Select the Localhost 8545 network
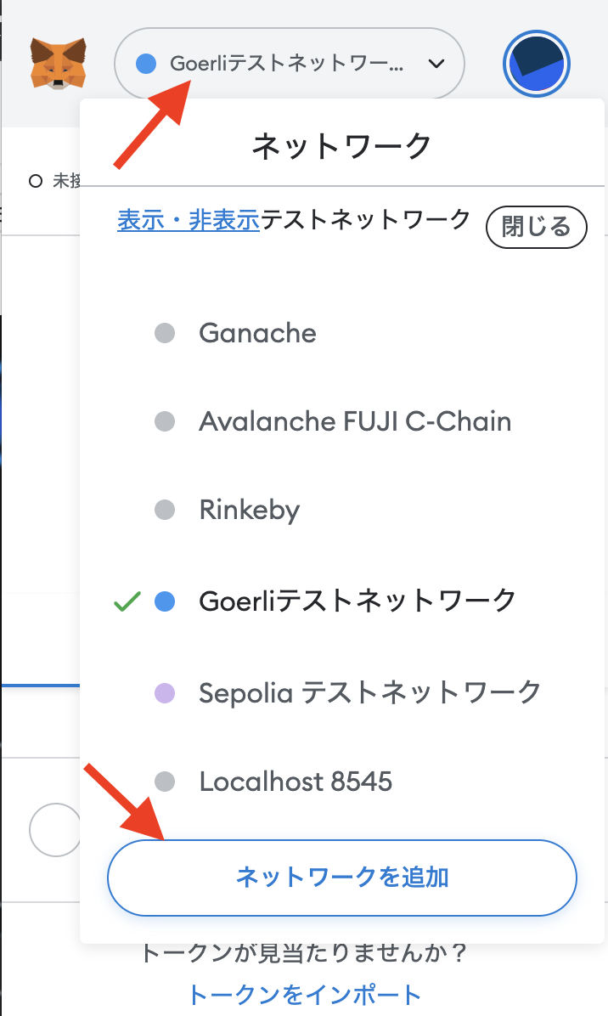This screenshot has width=608, height=1016. coord(296,782)
